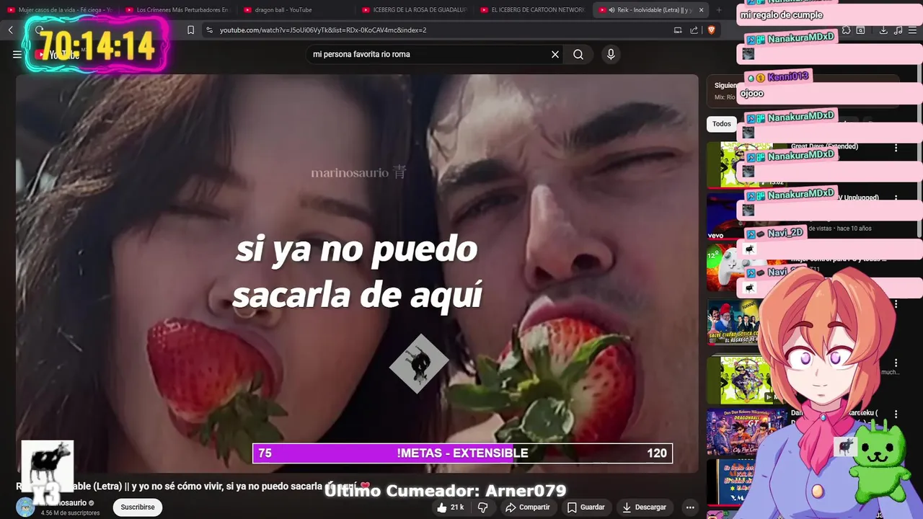923x519 pixels.
Task: Dislike the video with thumbs-down
Action: [483, 507]
